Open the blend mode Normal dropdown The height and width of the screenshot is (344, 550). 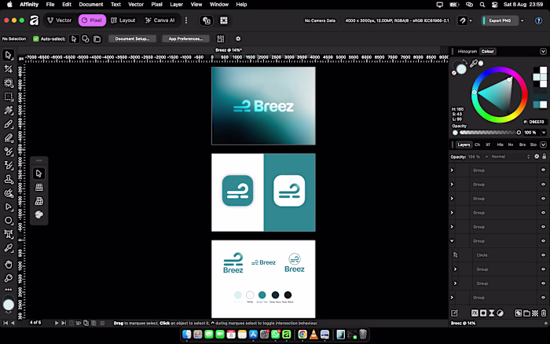(x=511, y=156)
